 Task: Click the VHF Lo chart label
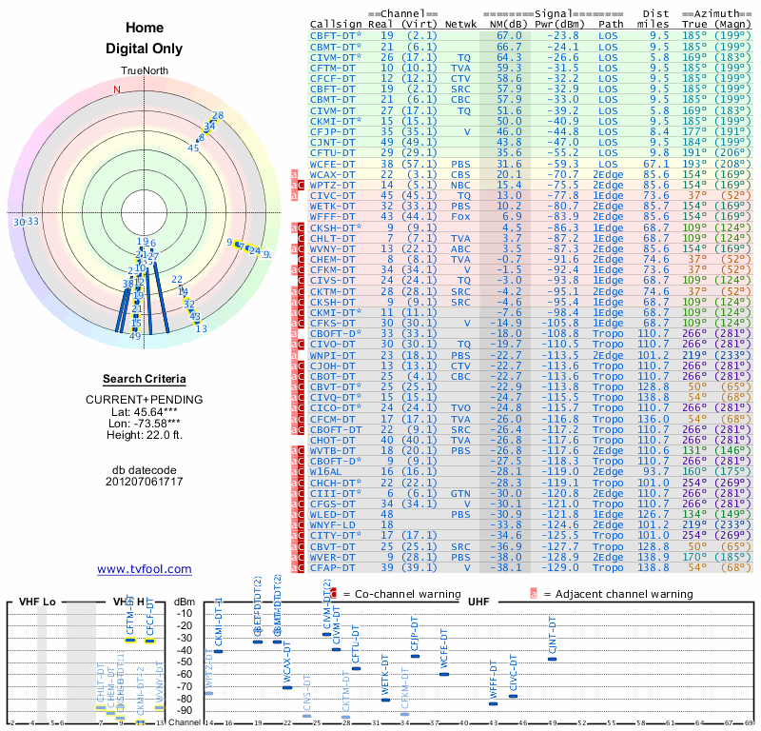coord(37,602)
